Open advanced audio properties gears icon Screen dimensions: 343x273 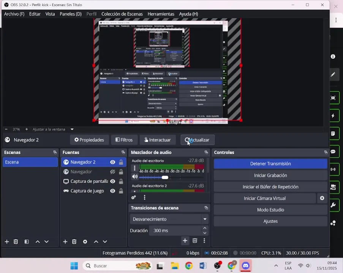(x=133, y=198)
